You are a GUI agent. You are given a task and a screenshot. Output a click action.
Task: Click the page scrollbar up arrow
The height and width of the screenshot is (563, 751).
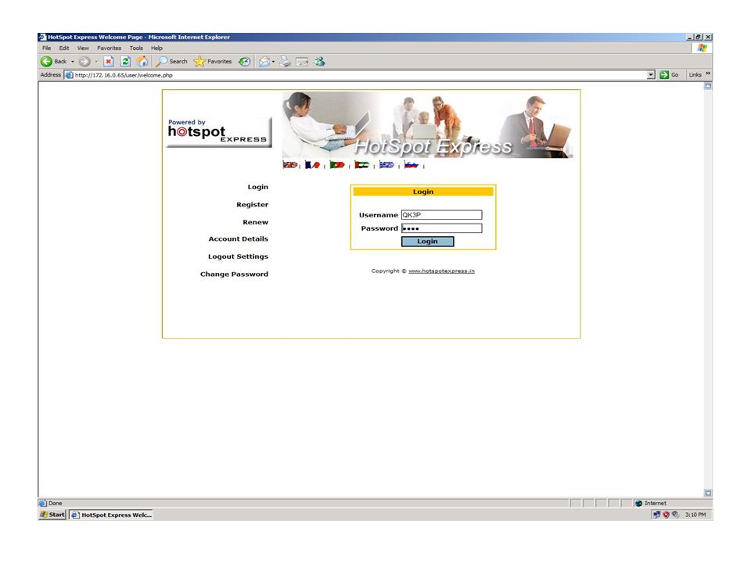pos(708,86)
